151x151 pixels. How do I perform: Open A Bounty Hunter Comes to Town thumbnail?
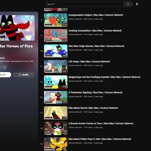(56, 128)
